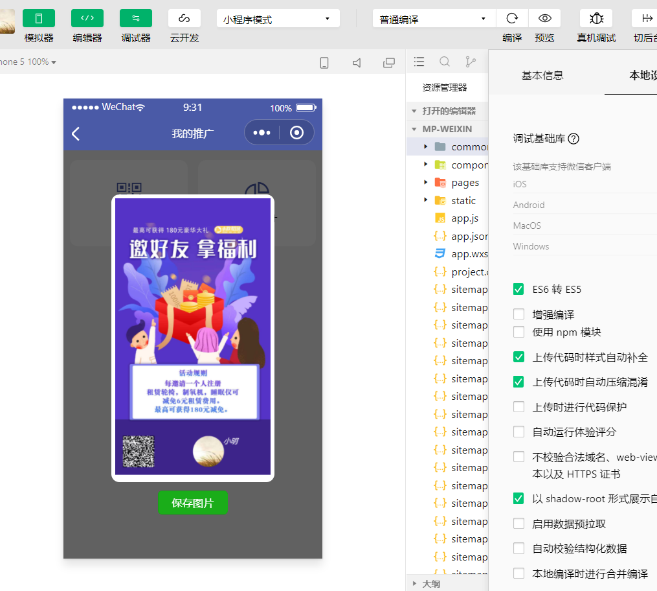Collapse the MP-WEIXIN project root

pos(447,129)
